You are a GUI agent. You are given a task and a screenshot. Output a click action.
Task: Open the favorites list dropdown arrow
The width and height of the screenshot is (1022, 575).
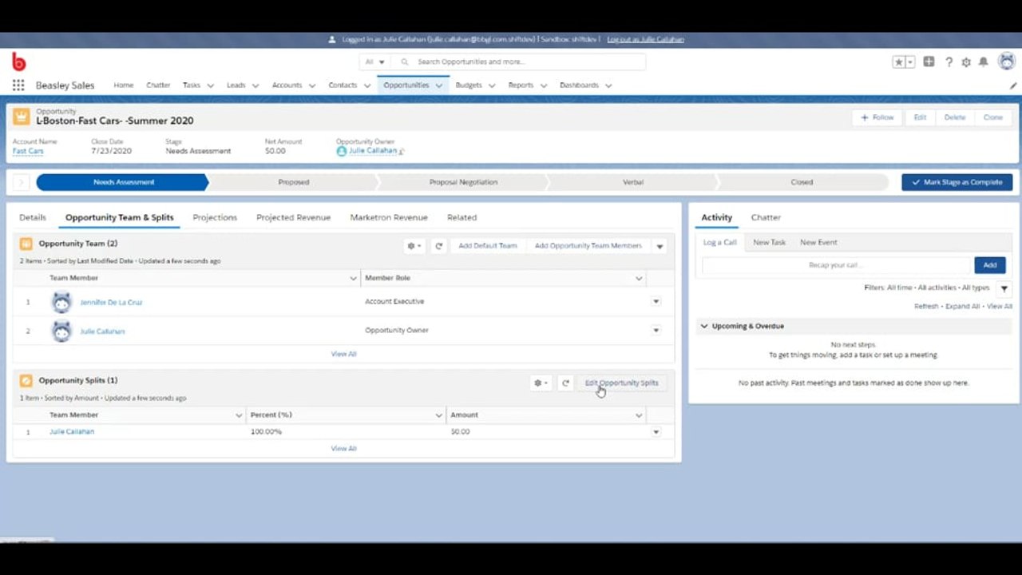coord(910,61)
